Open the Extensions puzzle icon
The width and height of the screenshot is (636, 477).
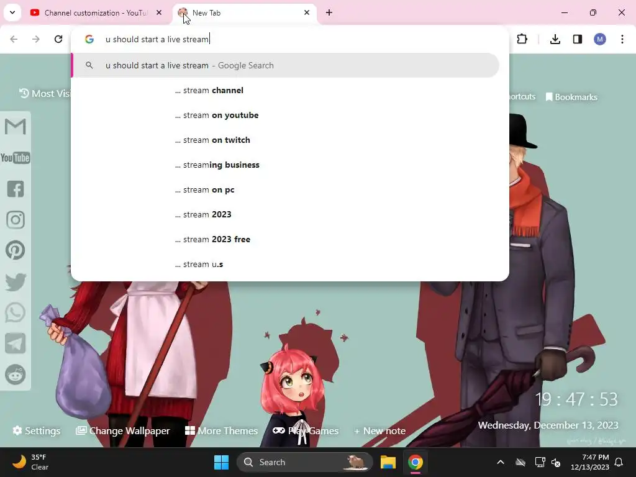[522, 39]
